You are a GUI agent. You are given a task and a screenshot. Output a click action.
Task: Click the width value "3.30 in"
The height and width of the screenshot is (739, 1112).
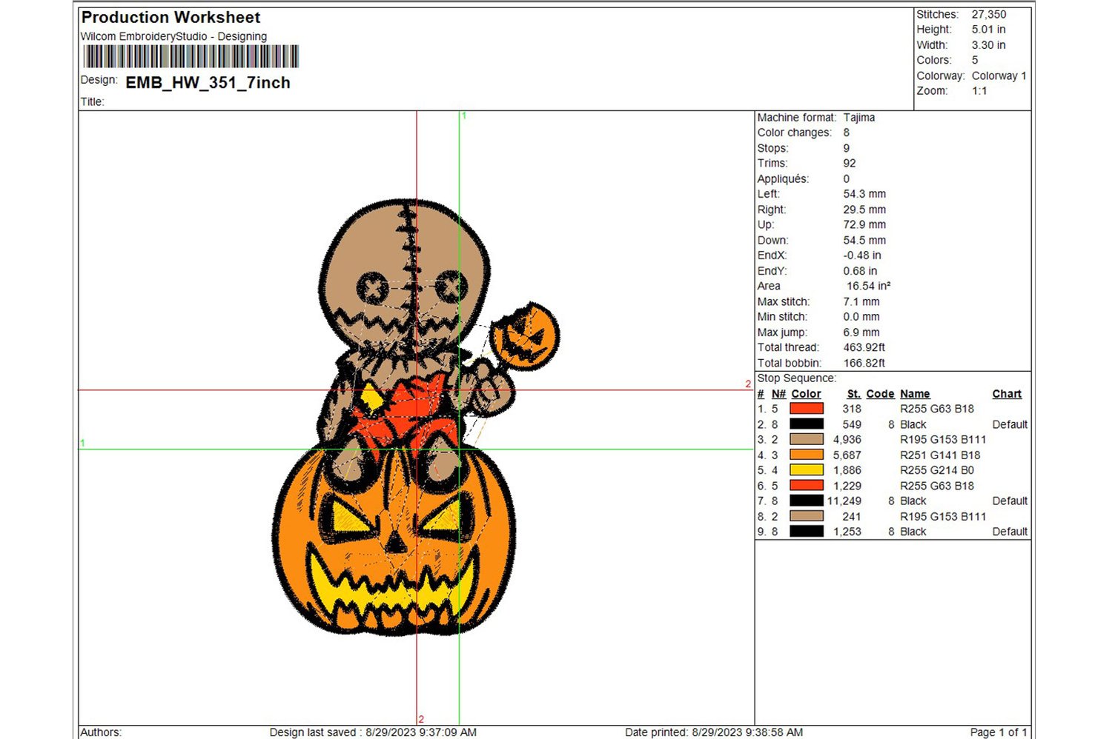tap(988, 45)
